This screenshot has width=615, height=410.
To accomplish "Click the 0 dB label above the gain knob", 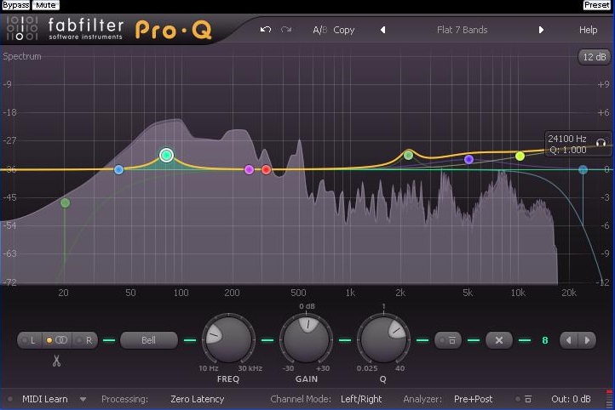I will point(307,306).
